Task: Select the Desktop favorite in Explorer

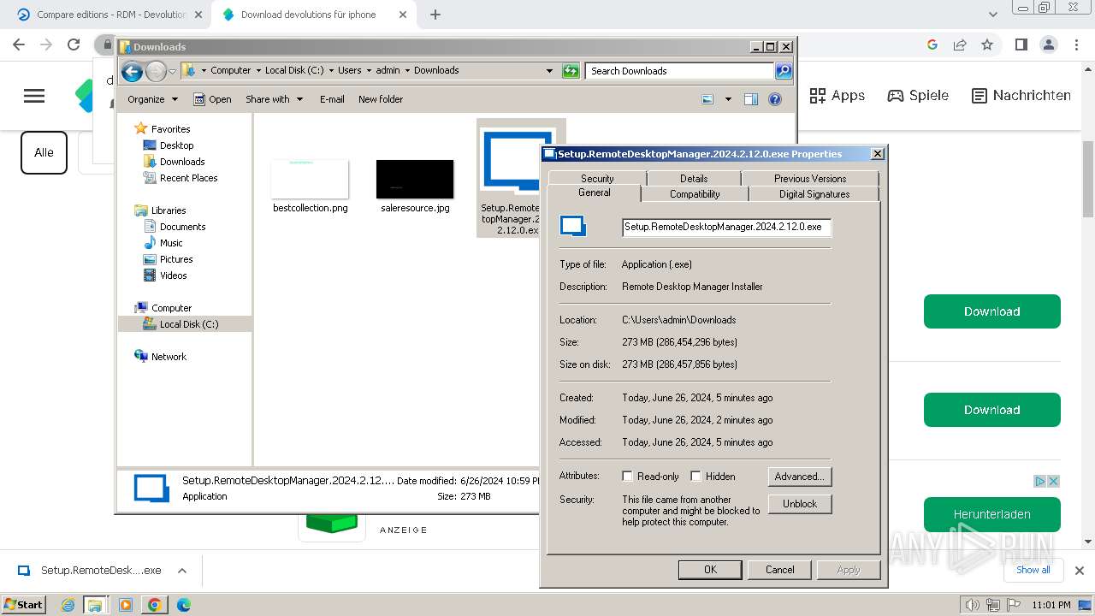Action: 176,145
